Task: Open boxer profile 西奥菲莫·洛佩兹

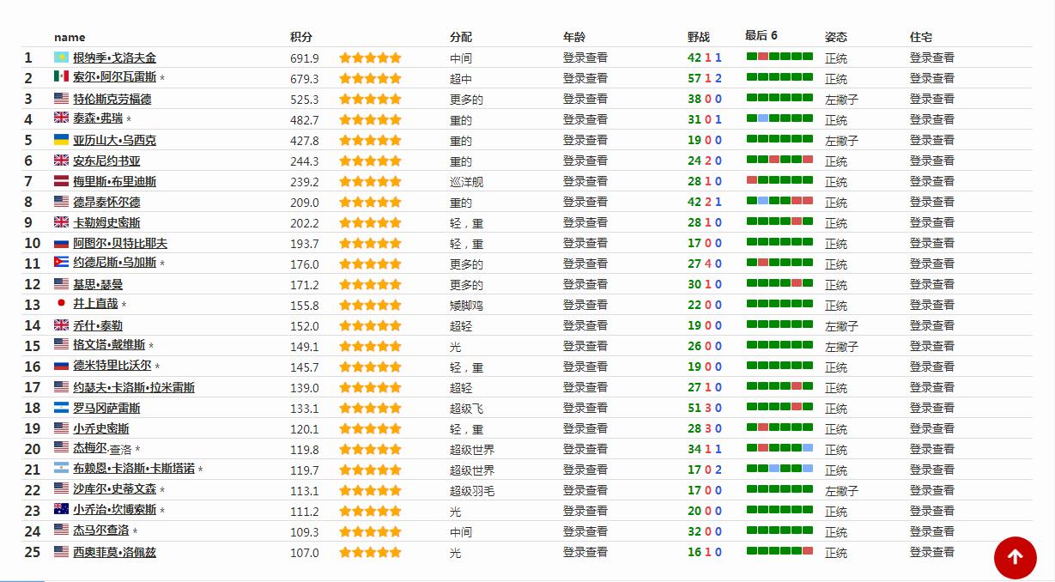Action: 114,552
